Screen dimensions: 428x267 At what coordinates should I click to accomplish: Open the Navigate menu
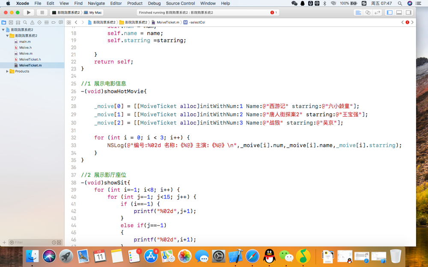96,3
